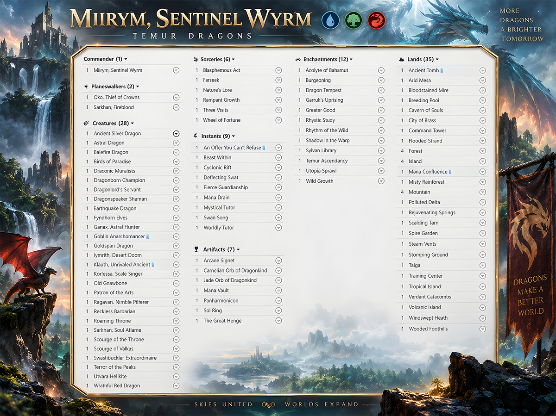Select the Fierce Guardianship card name
The width and height of the screenshot is (556, 416).
tap(226, 187)
